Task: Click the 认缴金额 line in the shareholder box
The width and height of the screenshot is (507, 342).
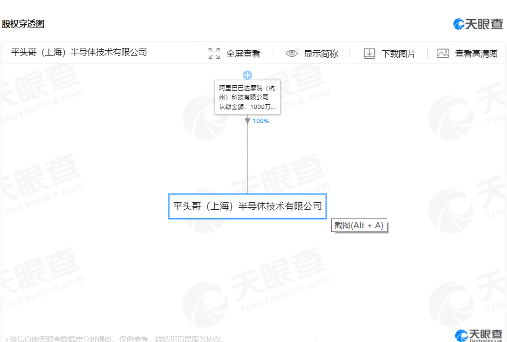Action: pyautogui.click(x=247, y=107)
